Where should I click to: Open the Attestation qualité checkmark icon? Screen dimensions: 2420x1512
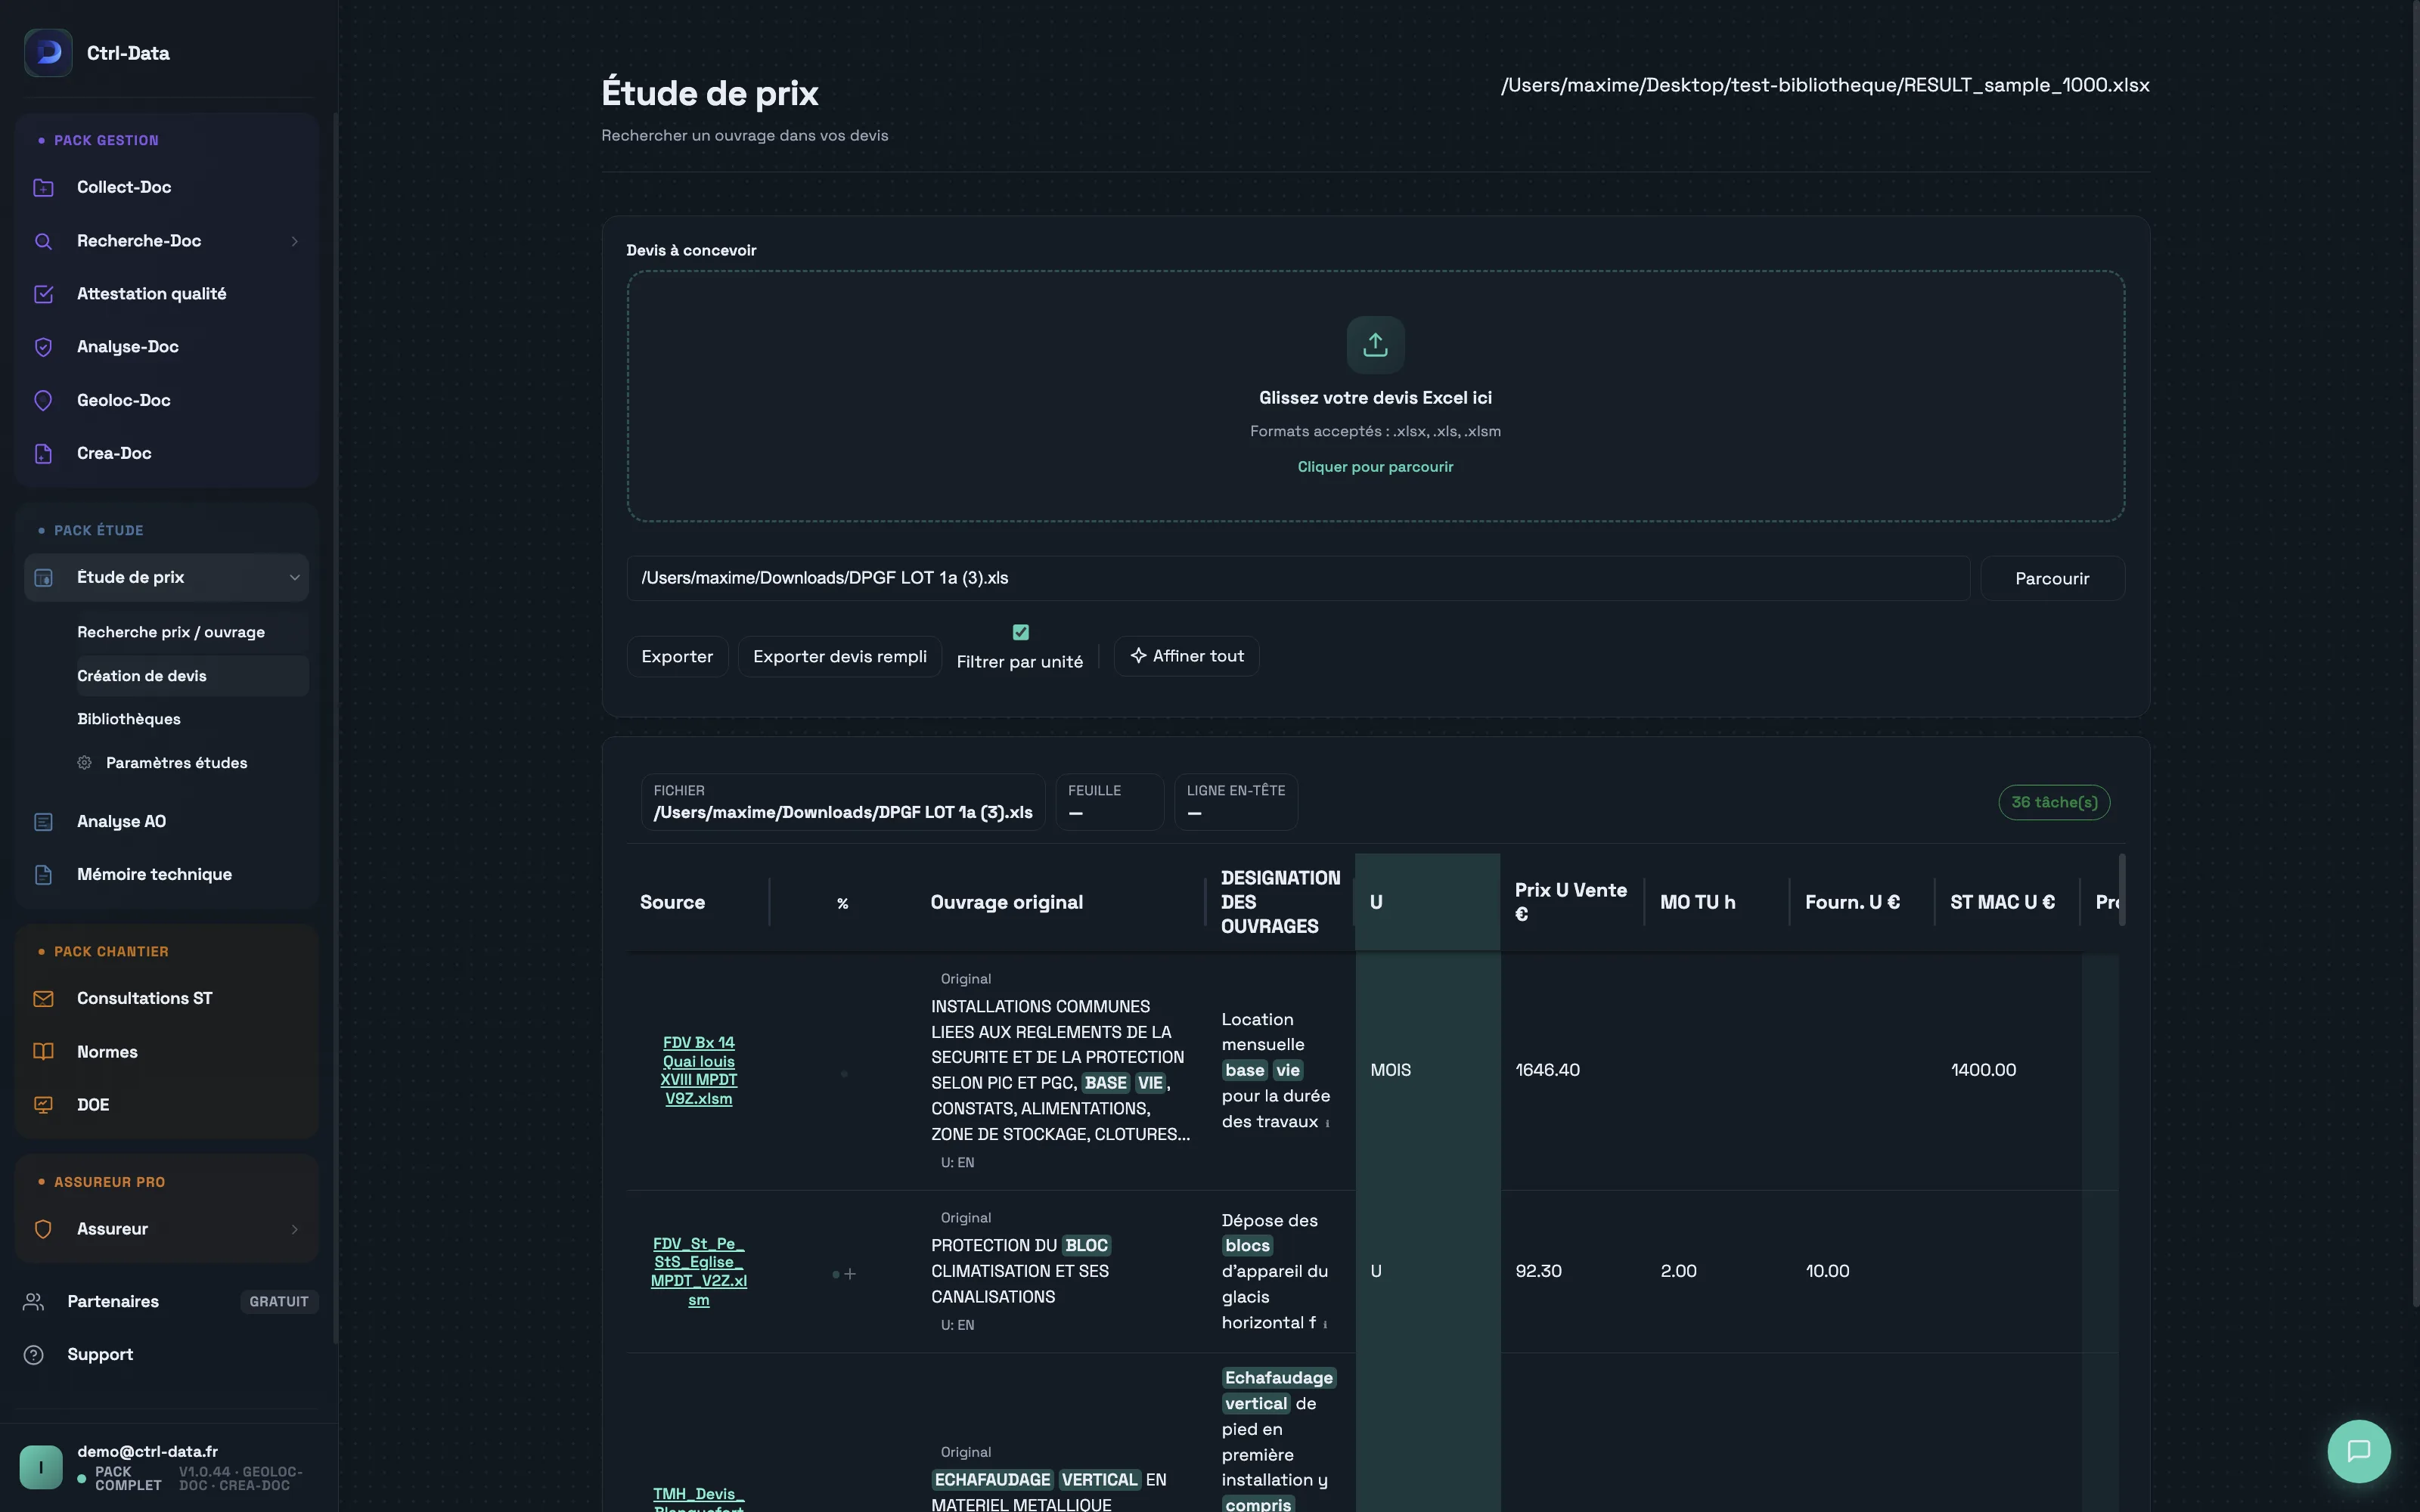click(x=43, y=294)
